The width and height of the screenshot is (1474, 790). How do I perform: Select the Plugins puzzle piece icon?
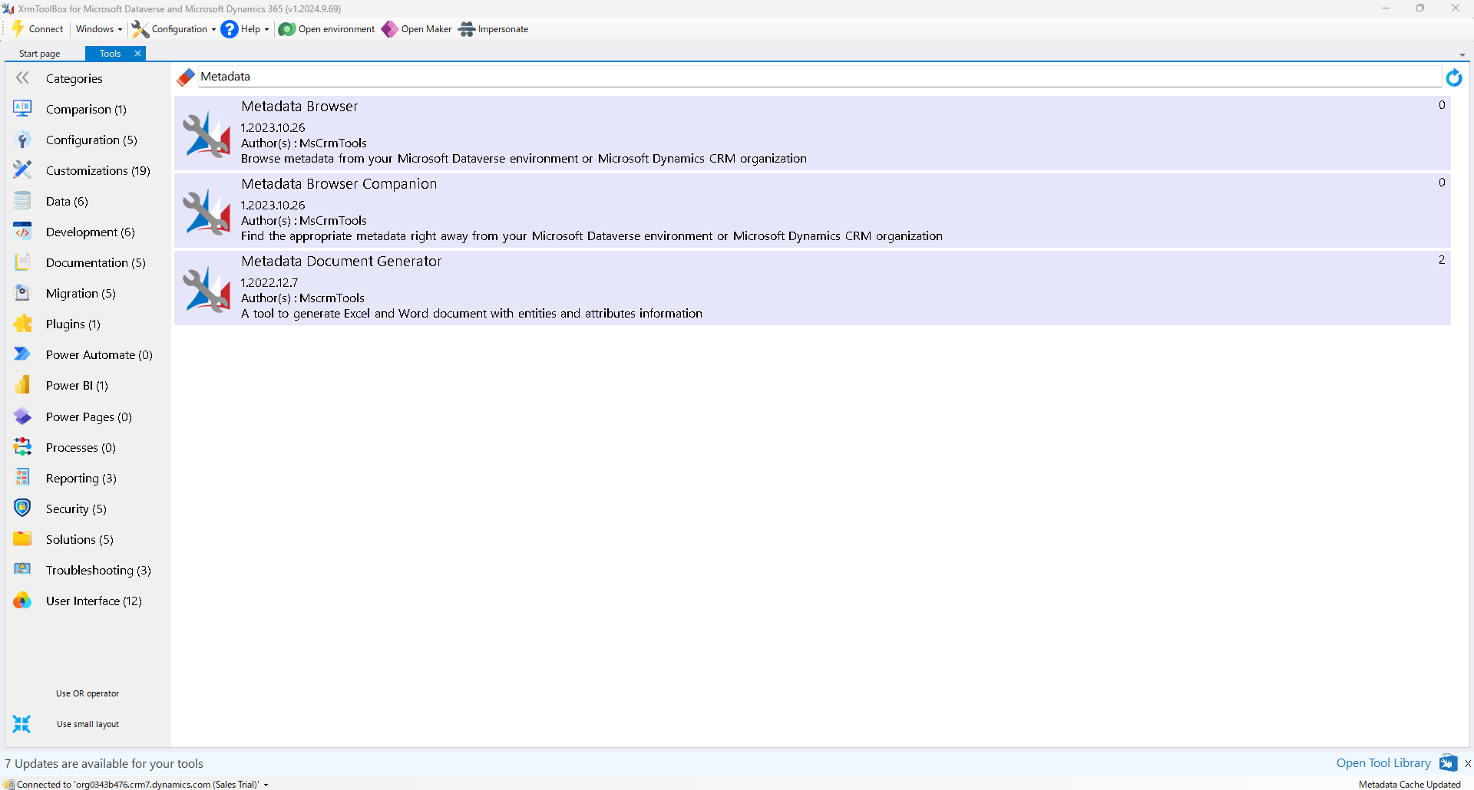(x=22, y=324)
